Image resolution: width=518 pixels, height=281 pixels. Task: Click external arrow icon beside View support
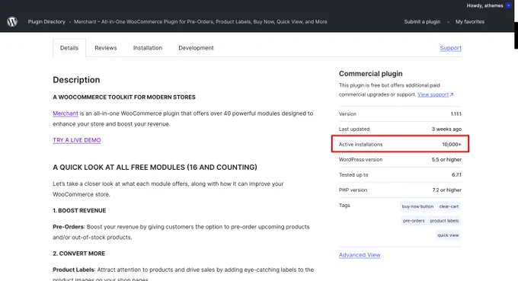(452, 94)
